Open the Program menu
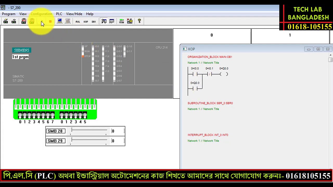This screenshot has width=333, height=187. (x=9, y=14)
